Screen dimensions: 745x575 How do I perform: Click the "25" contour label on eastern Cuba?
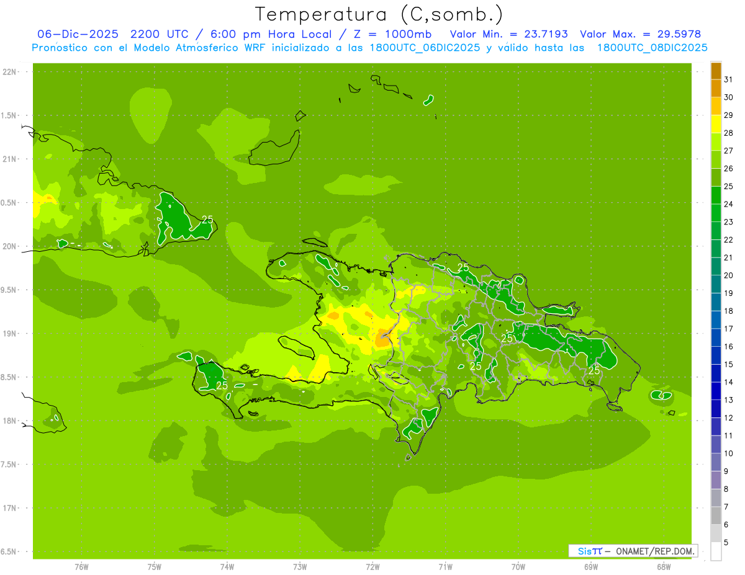pyautogui.click(x=207, y=220)
